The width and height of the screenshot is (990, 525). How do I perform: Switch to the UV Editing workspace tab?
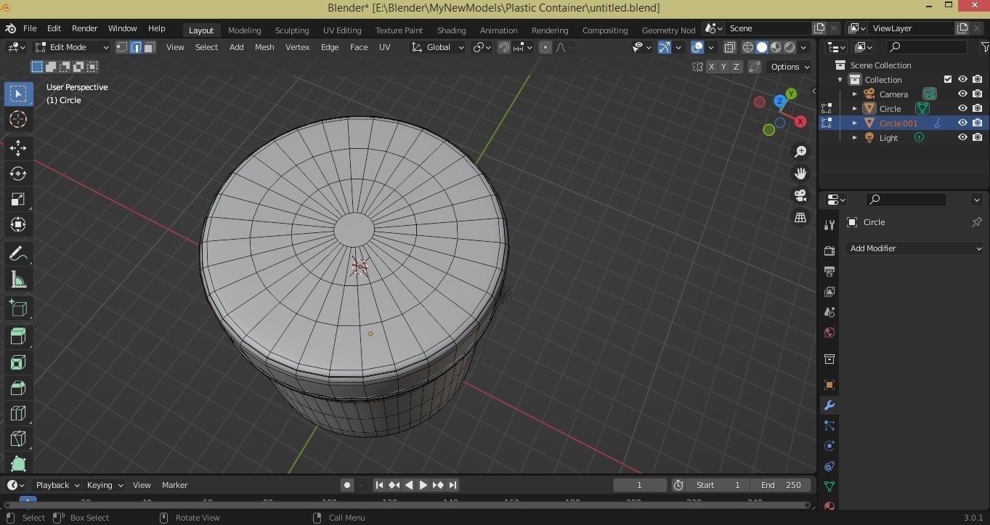pos(342,30)
